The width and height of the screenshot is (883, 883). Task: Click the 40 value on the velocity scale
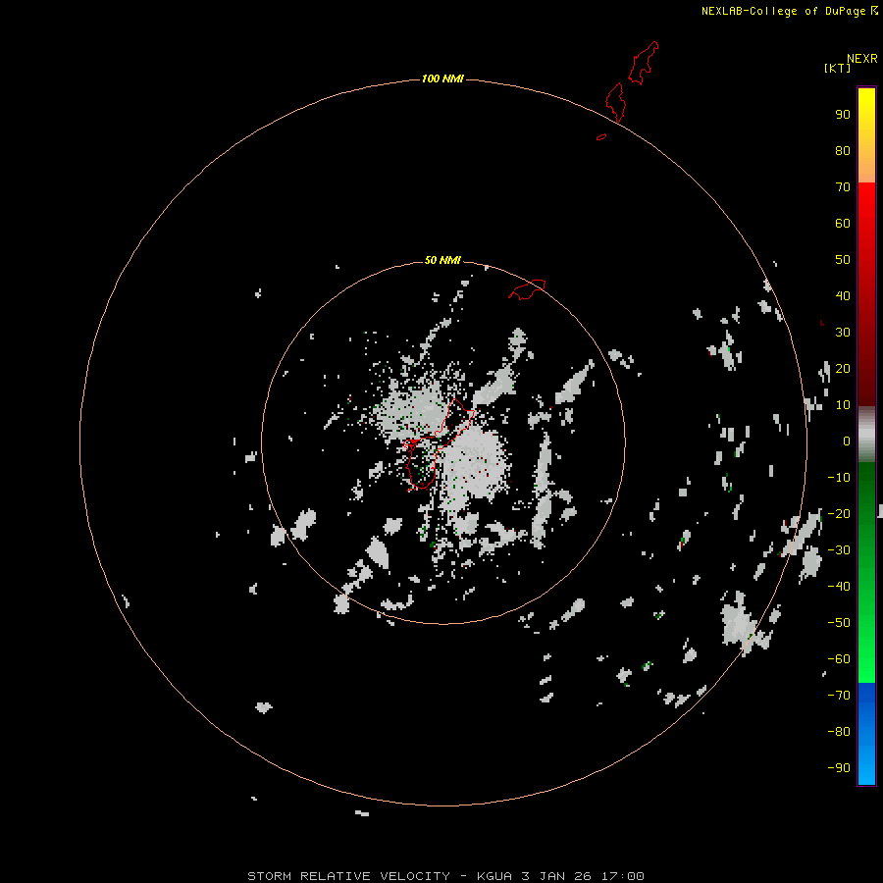[843, 296]
